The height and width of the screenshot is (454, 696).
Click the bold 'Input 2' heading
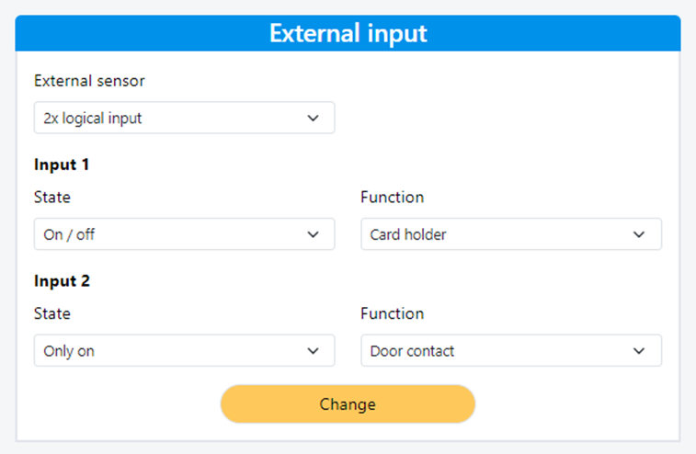(x=62, y=281)
